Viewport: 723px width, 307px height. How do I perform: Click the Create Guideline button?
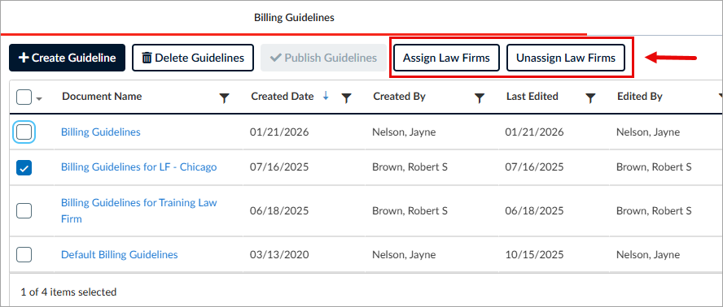click(68, 58)
